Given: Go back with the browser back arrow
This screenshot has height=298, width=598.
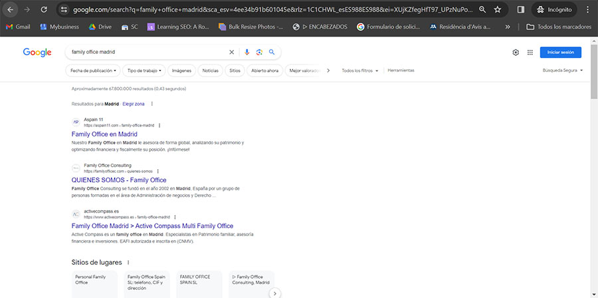Looking at the screenshot, I should coord(10,9).
